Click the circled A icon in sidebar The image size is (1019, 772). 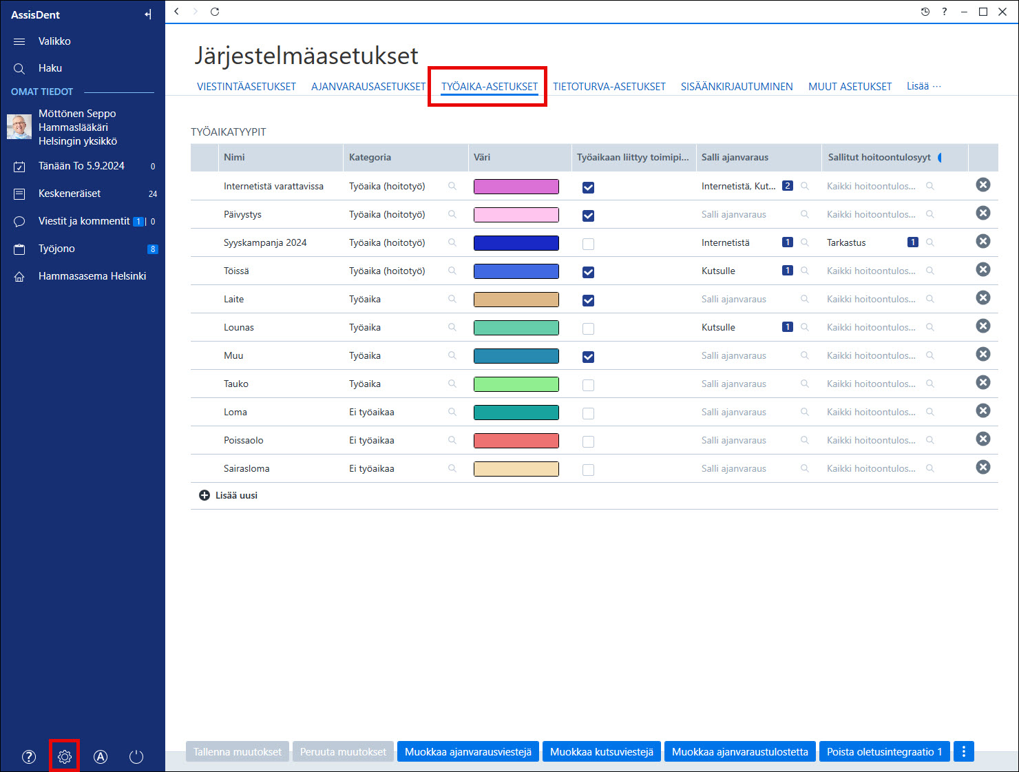point(101,757)
